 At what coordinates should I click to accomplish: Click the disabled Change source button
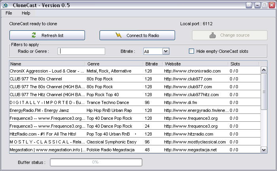230,35
